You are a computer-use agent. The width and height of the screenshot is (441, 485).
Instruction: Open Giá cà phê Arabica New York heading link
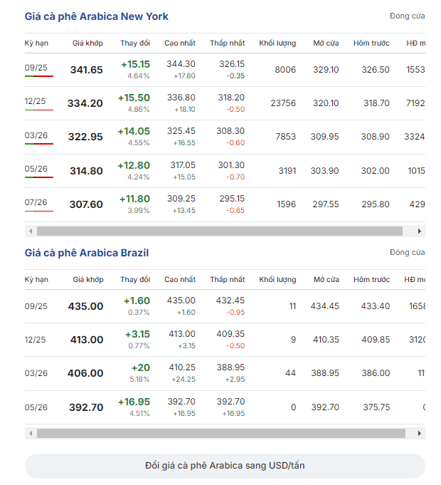tap(96, 16)
